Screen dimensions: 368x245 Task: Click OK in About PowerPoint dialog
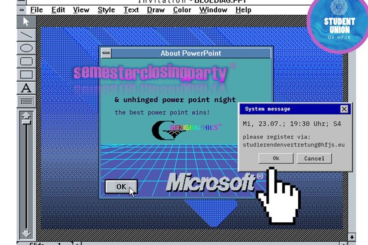(x=121, y=187)
